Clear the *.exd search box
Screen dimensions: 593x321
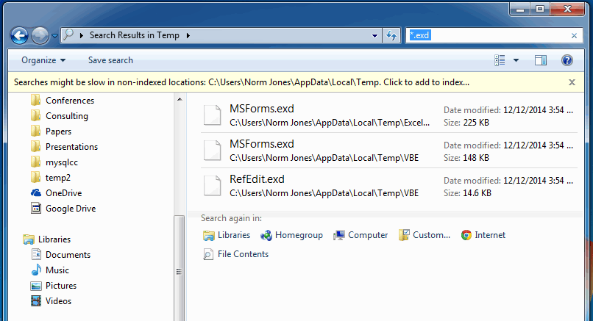click(x=574, y=35)
